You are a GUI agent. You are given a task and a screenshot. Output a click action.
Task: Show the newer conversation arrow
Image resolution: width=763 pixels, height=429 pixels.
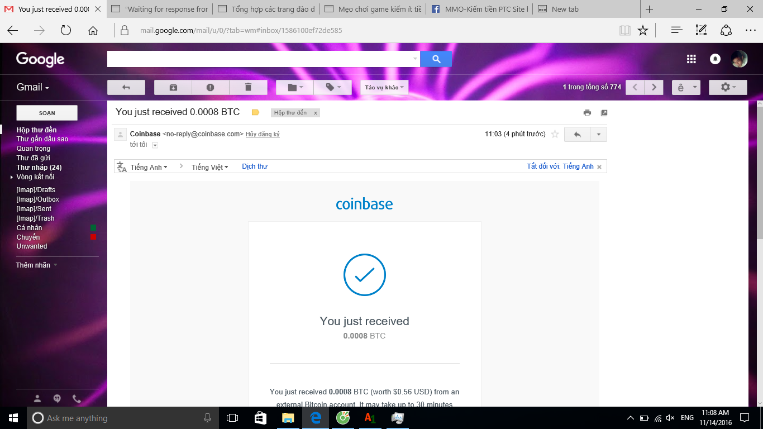(635, 87)
